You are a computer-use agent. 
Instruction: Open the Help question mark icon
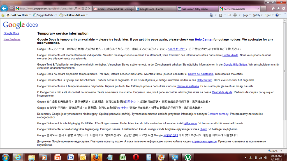pyautogui.click(x=277, y=15)
